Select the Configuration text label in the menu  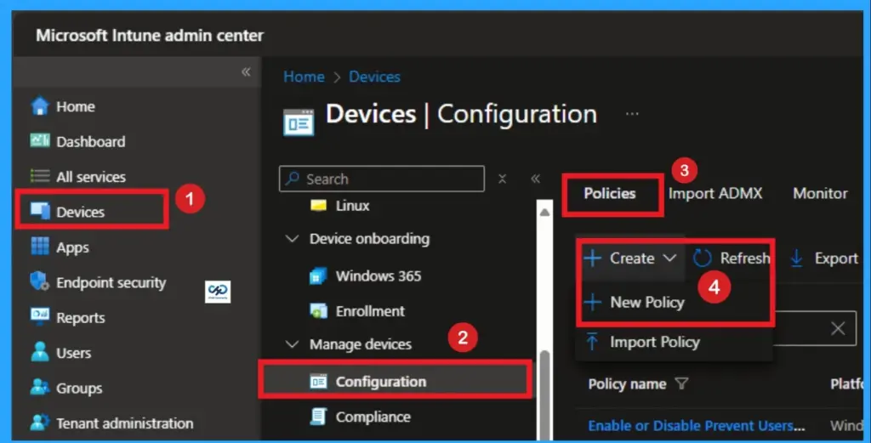pos(380,382)
